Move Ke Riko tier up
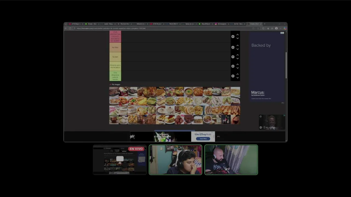The height and width of the screenshot is (197, 351). 237,46
